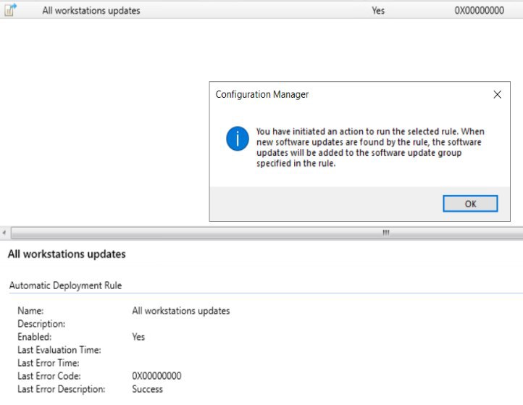Close the Configuration Manager dialog
523x405 pixels.
(498, 94)
